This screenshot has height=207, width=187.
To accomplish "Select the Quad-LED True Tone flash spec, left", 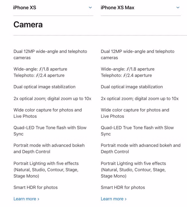I will click(50, 130).
